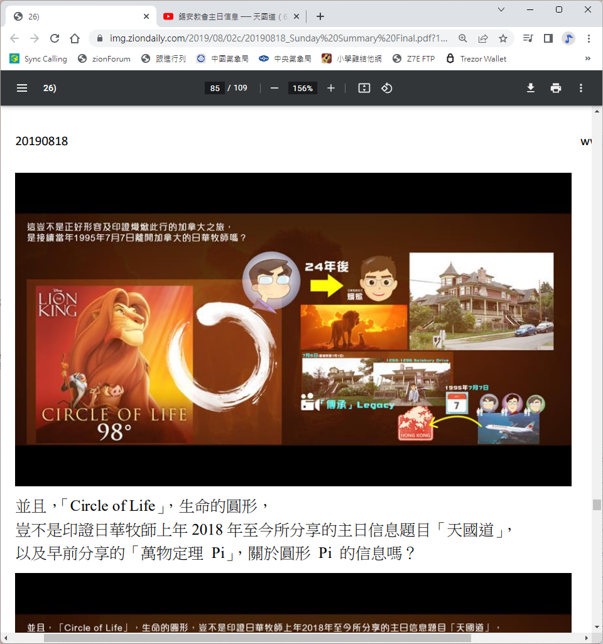
Task: Click total page count 109
Action: click(x=241, y=88)
